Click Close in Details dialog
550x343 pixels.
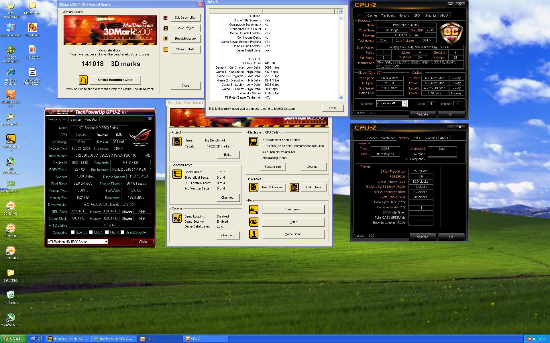[333, 108]
